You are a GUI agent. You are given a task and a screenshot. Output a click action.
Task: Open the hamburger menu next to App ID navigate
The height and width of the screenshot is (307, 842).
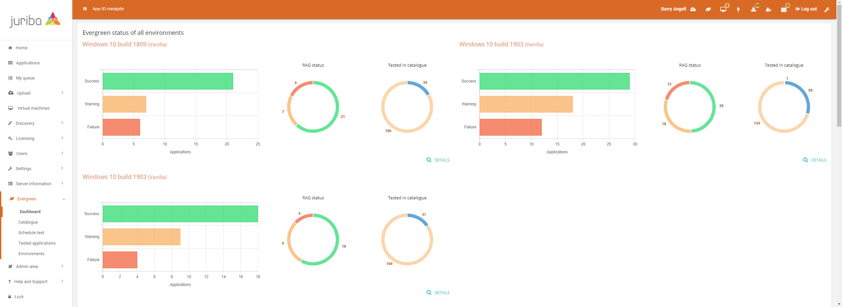[85, 9]
